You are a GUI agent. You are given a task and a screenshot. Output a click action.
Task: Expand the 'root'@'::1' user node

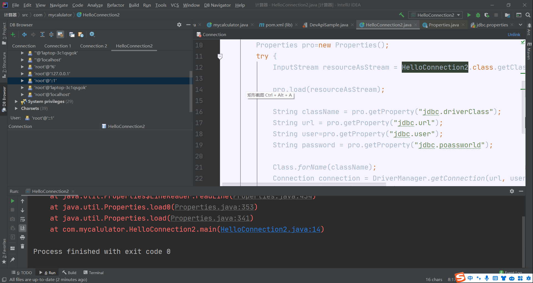pyautogui.click(x=22, y=80)
